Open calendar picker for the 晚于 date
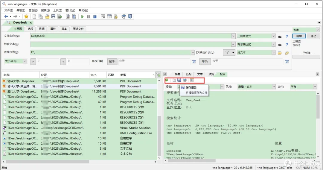This screenshot has width=323, height=170. (194, 61)
